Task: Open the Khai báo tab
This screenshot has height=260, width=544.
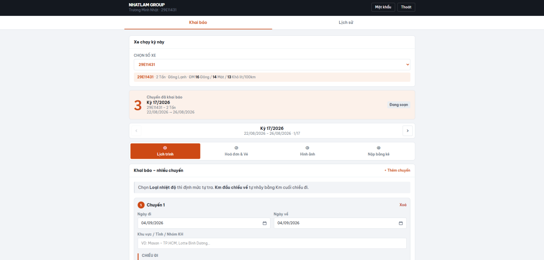Action: (198, 22)
